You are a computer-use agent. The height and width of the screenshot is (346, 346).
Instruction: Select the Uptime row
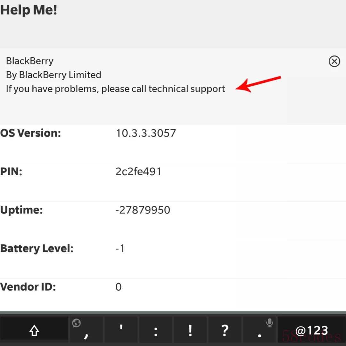pos(173,221)
